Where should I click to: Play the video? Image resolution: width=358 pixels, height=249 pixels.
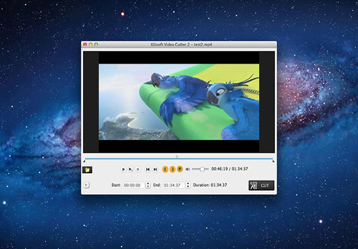point(123,169)
